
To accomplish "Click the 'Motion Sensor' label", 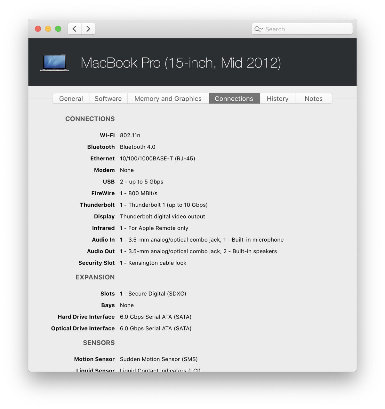I will (94, 359).
